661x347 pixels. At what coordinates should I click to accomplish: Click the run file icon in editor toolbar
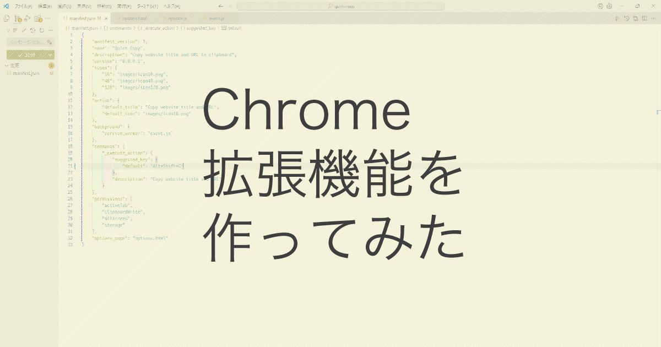pos(617,19)
